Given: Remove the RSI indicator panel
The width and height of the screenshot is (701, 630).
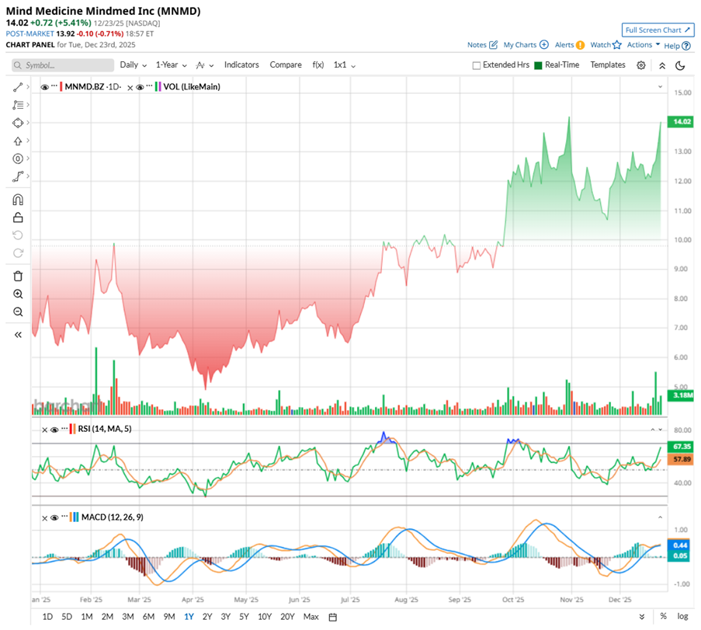Looking at the screenshot, I should (x=45, y=430).
